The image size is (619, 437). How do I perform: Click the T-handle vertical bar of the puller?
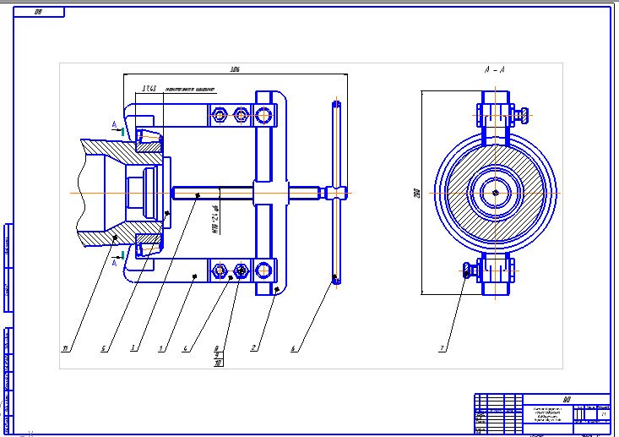click(x=336, y=194)
